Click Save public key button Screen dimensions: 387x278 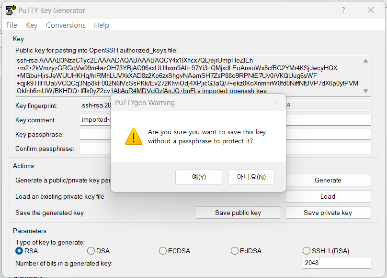238,213
